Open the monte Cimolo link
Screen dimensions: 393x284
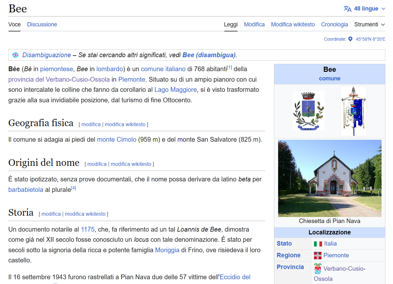(116, 139)
